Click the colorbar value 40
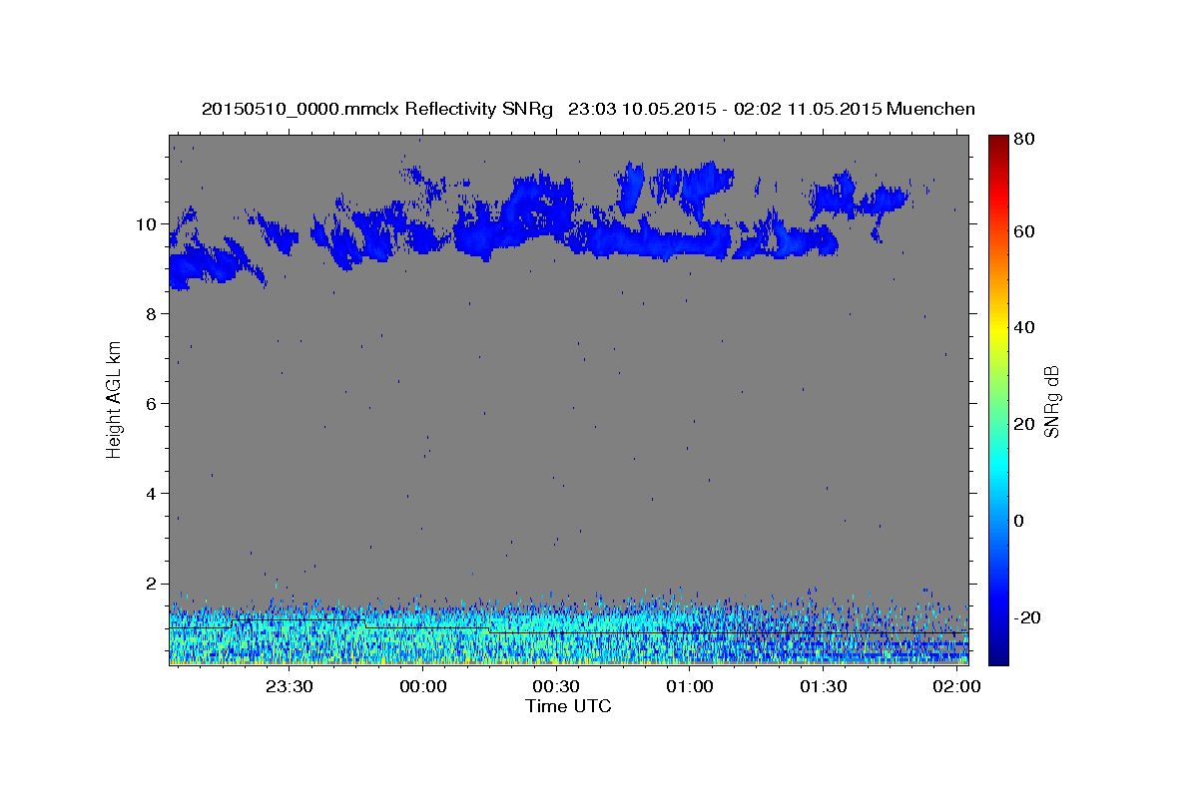Viewport: 1198px width, 798px height. click(x=1024, y=327)
